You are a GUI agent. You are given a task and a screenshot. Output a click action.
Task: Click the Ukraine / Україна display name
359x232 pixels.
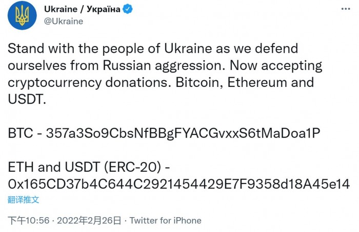pos(82,9)
